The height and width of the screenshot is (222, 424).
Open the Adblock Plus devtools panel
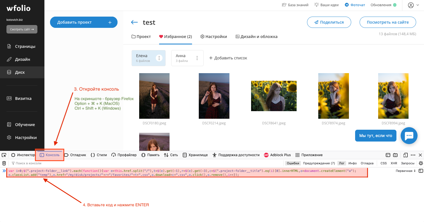coord(278,155)
